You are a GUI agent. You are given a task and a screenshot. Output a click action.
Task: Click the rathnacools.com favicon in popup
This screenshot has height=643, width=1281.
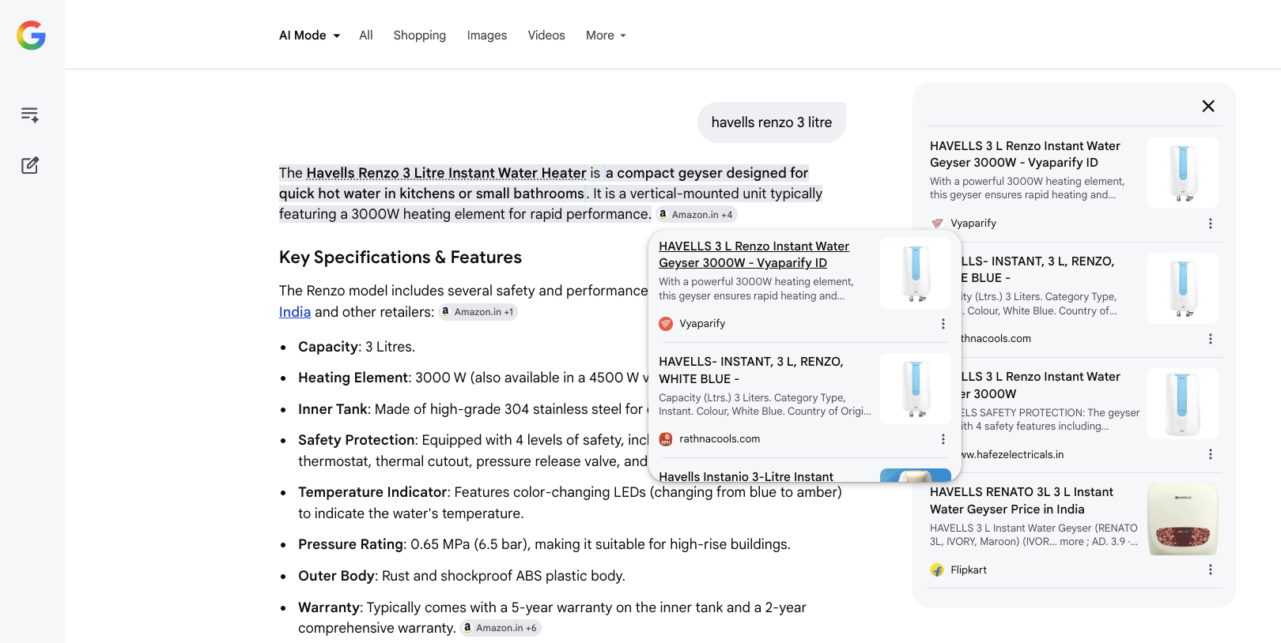pyautogui.click(x=666, y=439)
